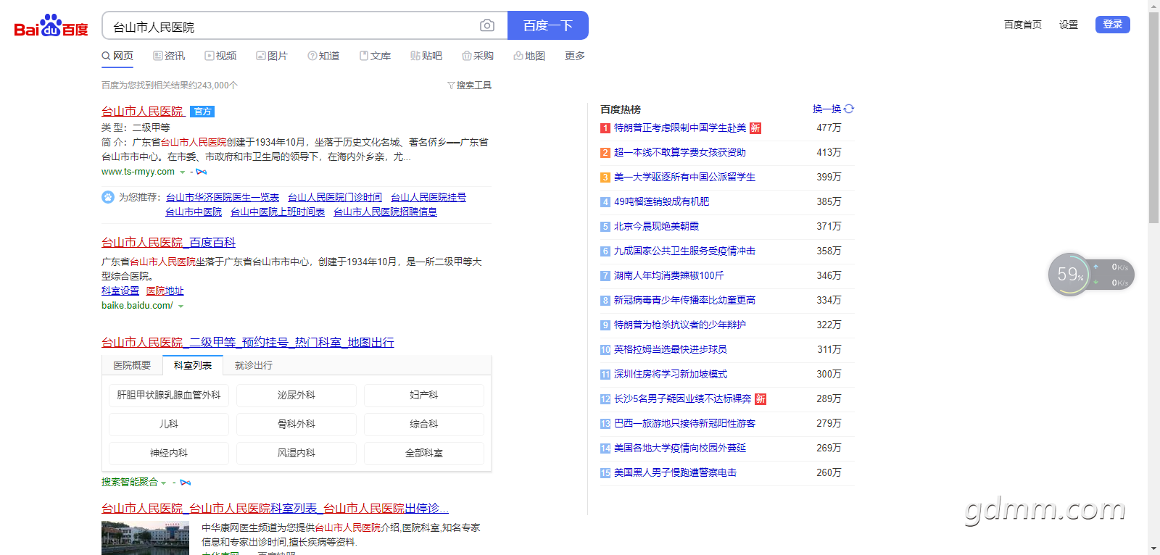This screenshot has width=1160, height=555.
Task: Click the 登录 login button
Action: (x=1112, y=25)
